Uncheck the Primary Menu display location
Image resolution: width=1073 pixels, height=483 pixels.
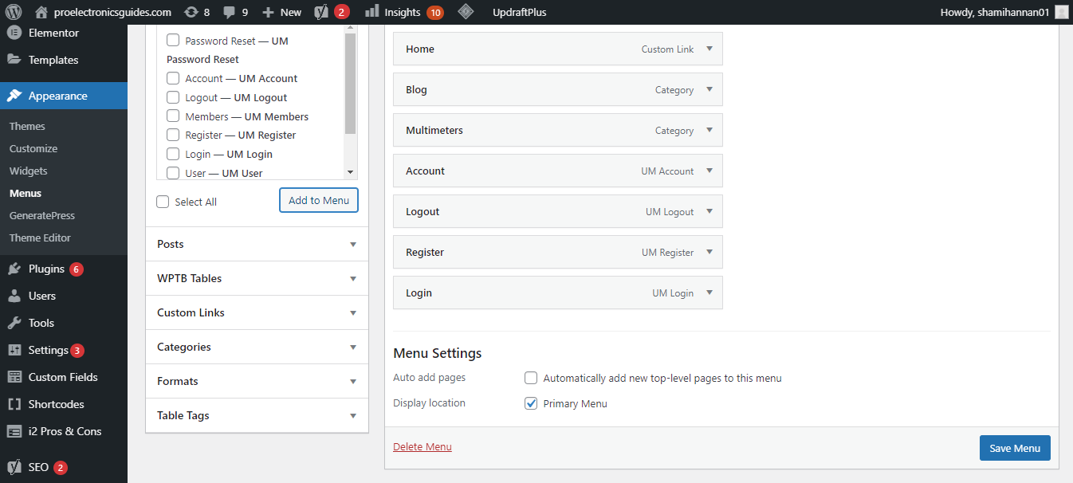pos(531,403)
